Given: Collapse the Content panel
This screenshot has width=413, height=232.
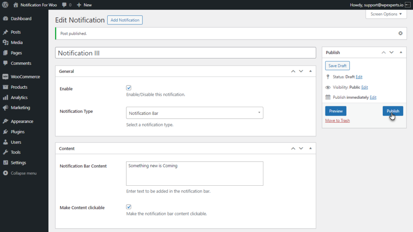Looking at the screenshot, I should pyautogui.click(x=310, y=148).
